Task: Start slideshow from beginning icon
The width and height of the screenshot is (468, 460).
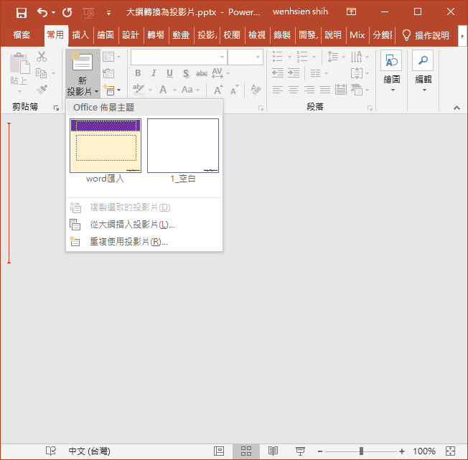Action: pos(88,13)
